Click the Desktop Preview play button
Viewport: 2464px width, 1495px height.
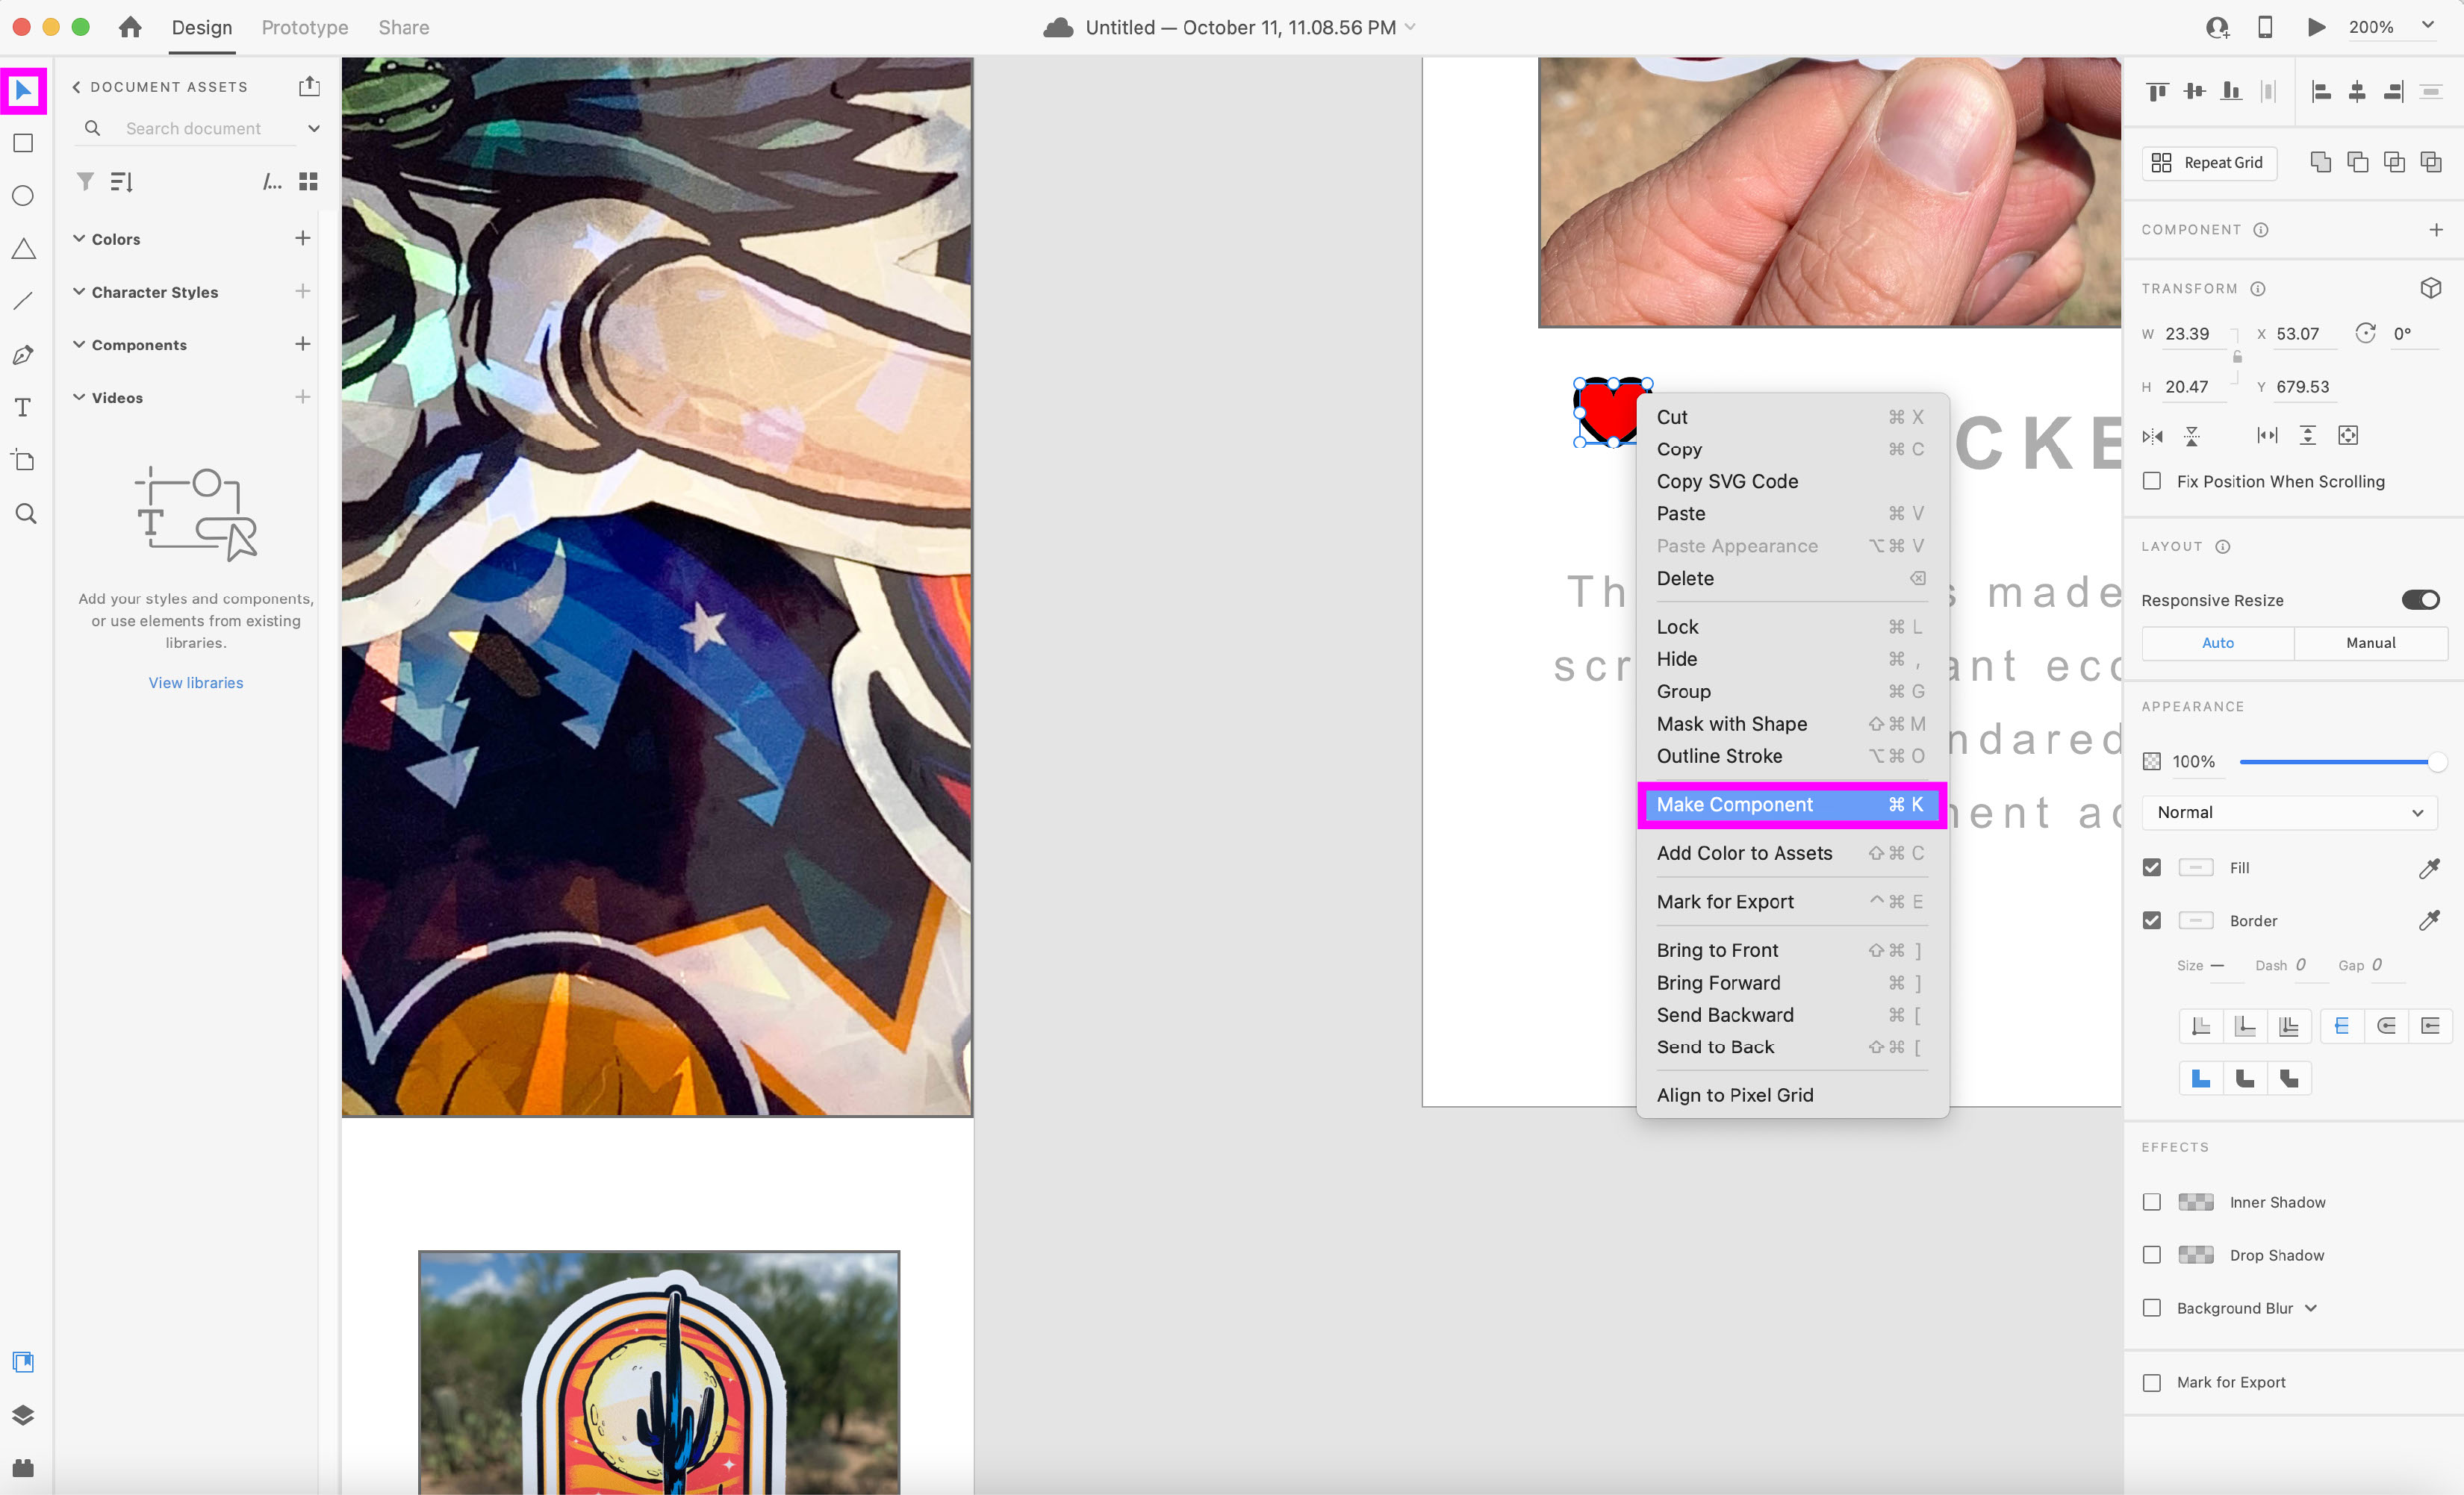(x=2315, y=27)
